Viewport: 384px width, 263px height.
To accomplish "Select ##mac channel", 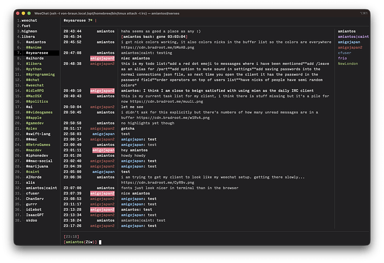I will coord(31,139).
